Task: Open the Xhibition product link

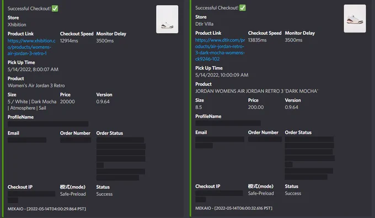Action: click(31, 47)
